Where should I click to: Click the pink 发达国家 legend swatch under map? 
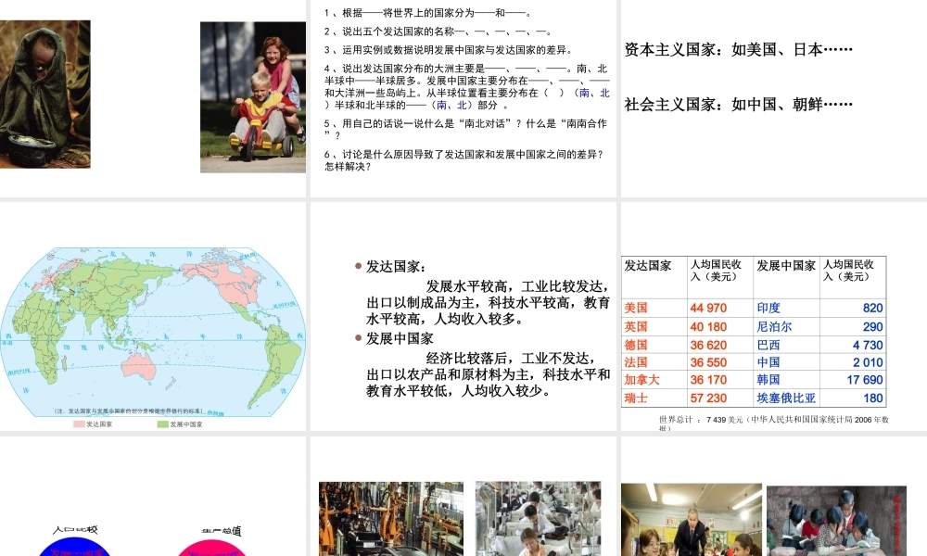[79, 424]
